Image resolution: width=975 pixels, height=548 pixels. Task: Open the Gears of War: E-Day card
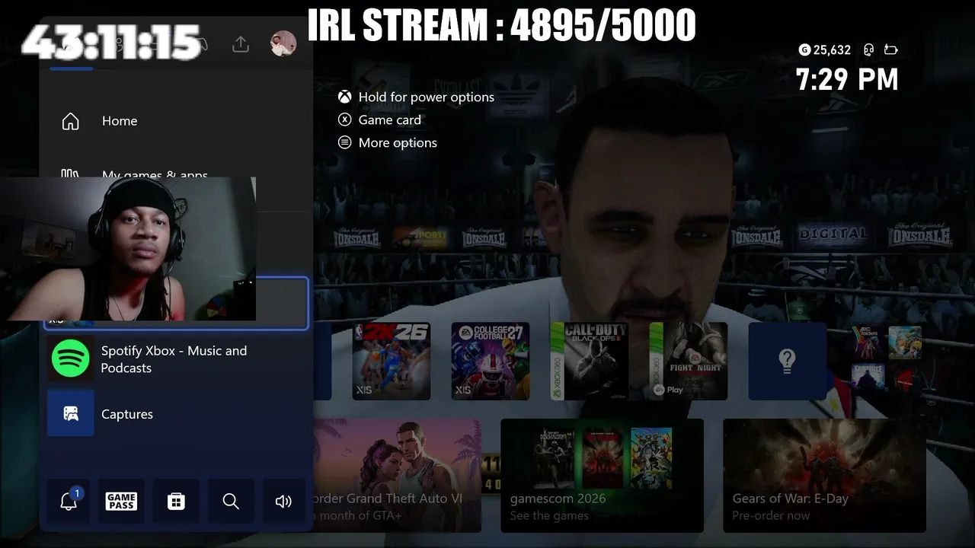pos(824,476)
